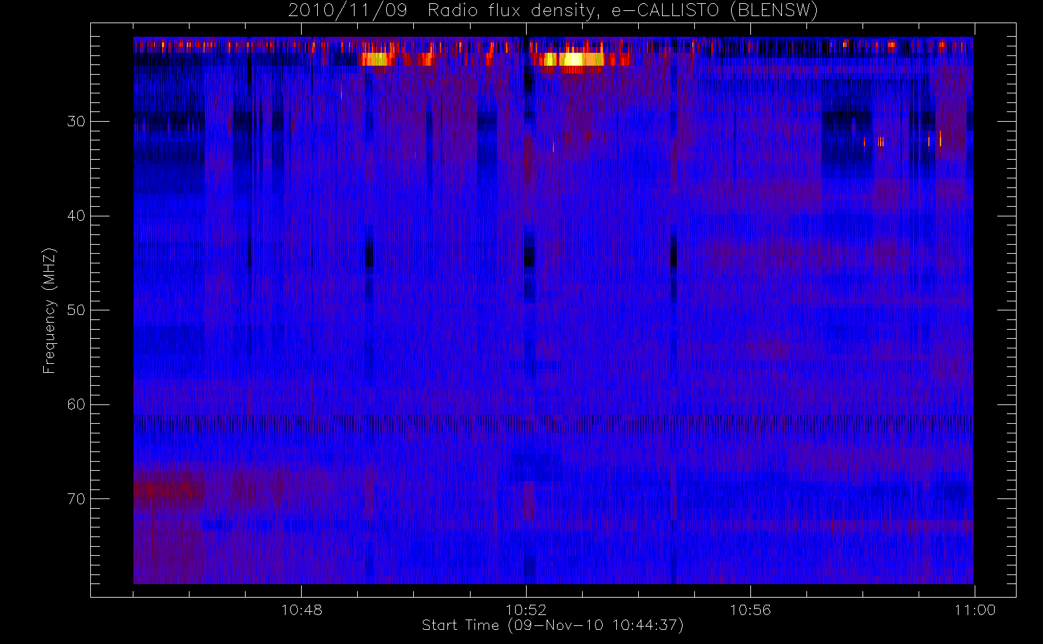
Task: Click the 70 MHz frequency tick label
Action: [76, 498]
